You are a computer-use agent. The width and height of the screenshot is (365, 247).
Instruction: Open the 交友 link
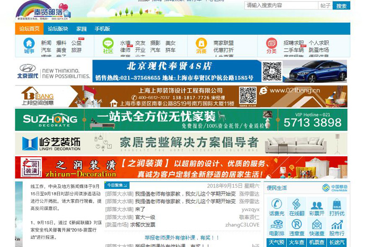[x=140, y=43]
